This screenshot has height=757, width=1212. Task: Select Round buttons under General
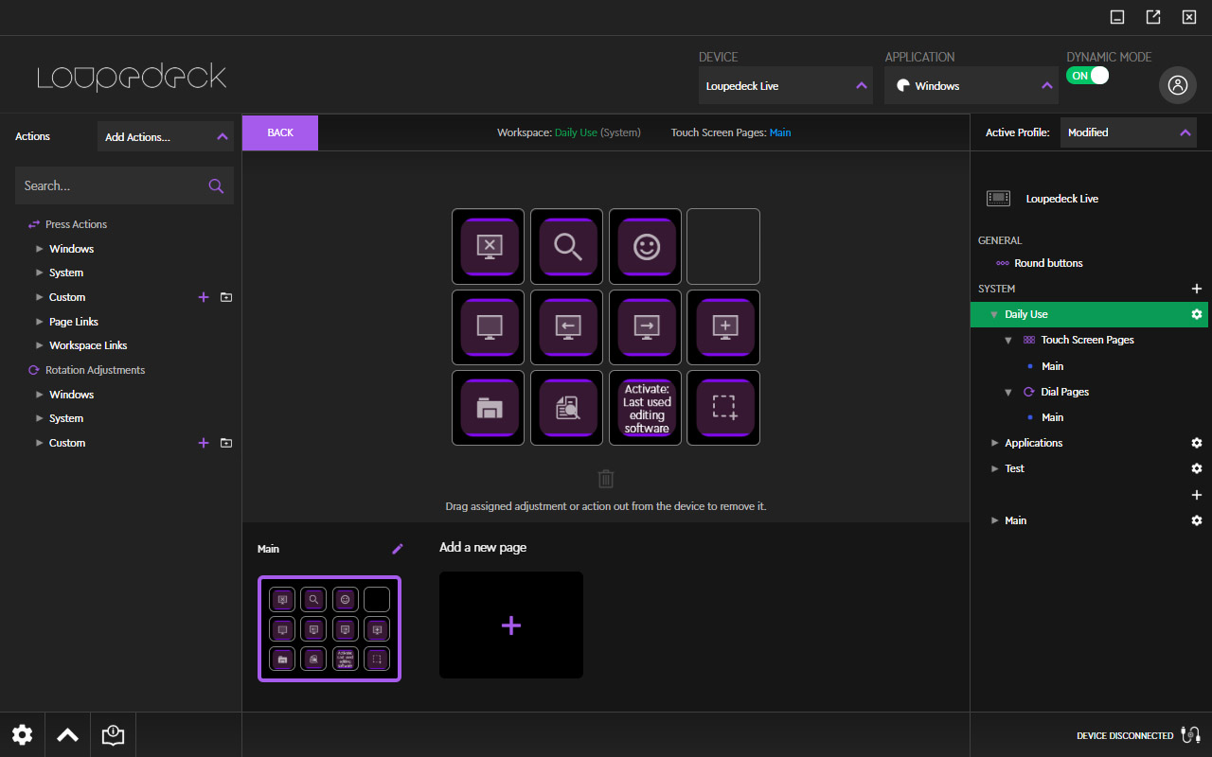coord(1048,263)
